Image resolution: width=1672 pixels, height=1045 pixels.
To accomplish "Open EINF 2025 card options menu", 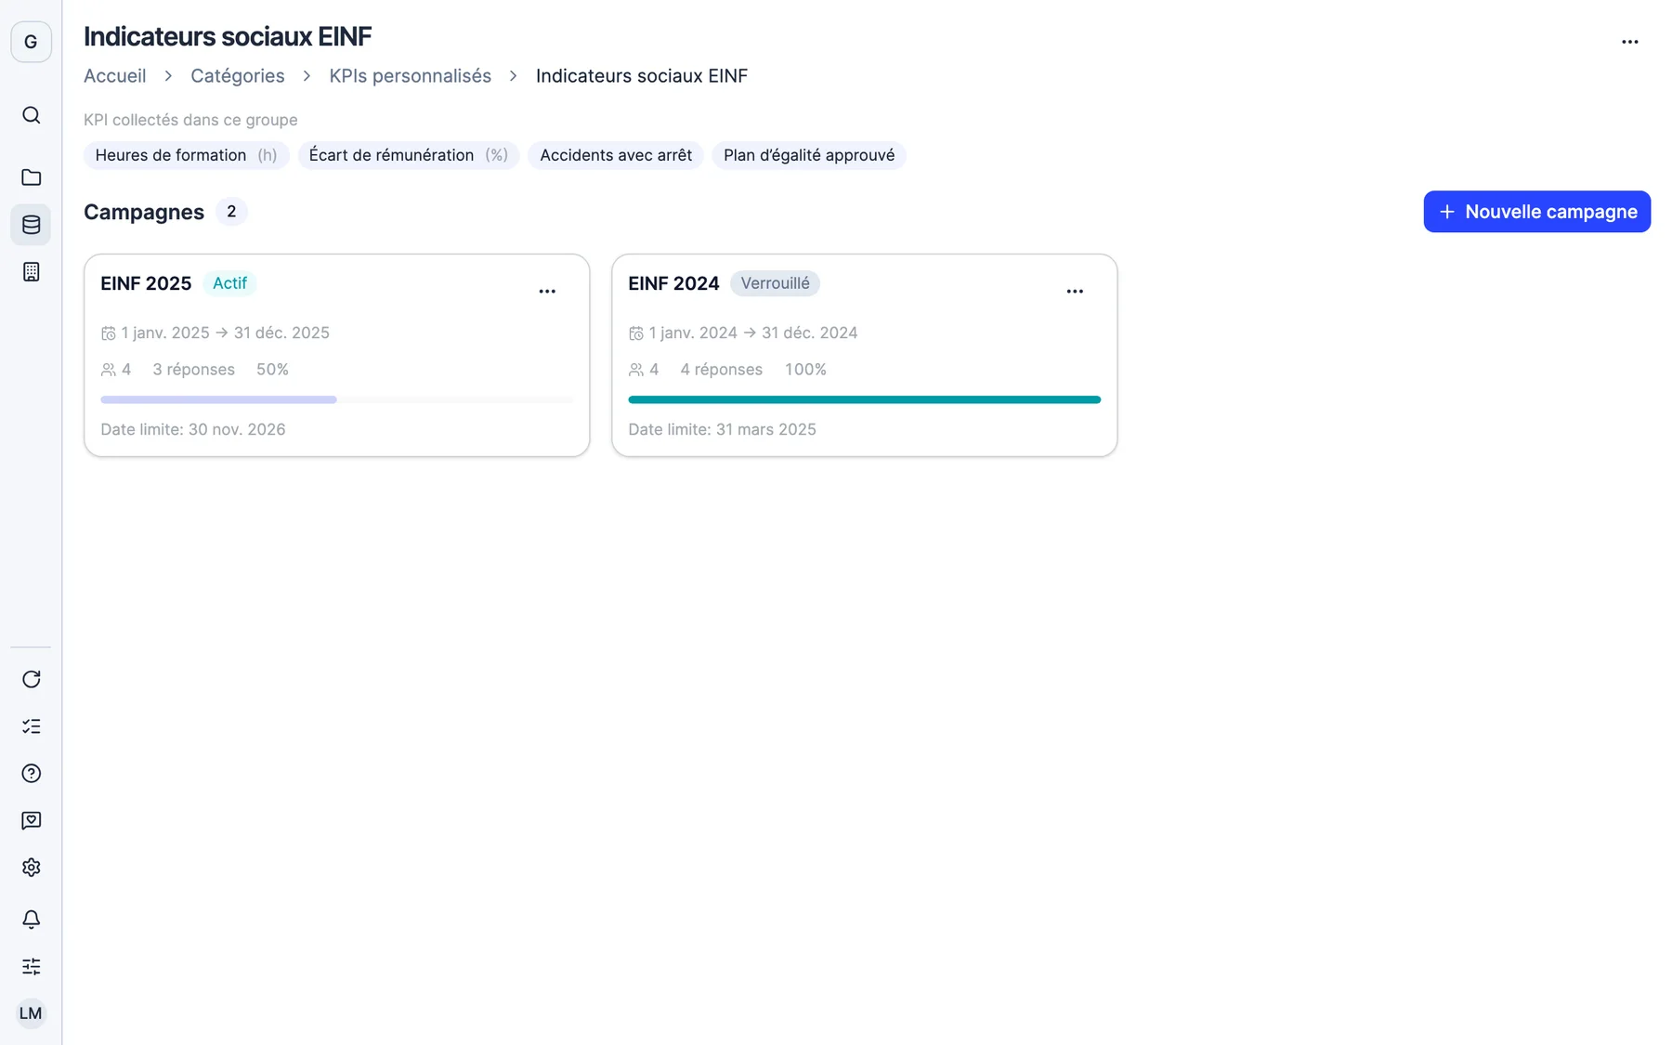I will coord(547,292).
